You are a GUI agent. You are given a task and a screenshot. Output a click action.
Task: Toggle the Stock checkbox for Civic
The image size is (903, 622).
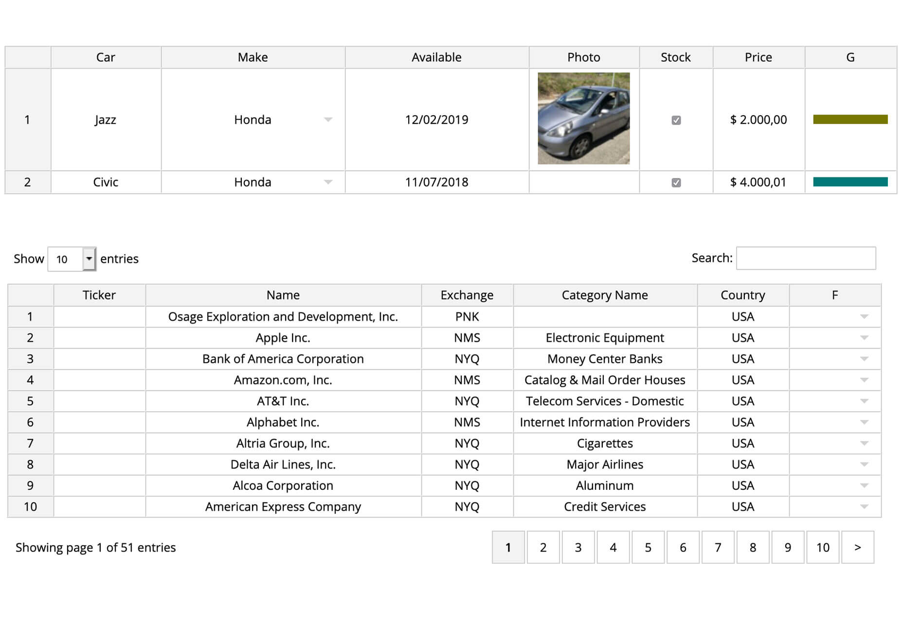(676, 183)
